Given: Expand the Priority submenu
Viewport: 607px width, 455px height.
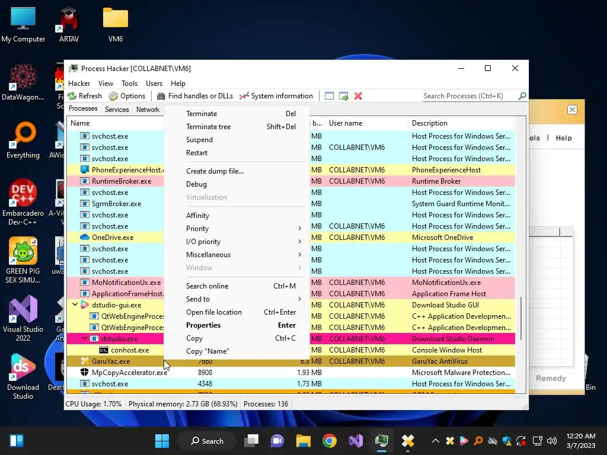Looking at the screenshot, I should pyautogui.click(x=244, y=228).
